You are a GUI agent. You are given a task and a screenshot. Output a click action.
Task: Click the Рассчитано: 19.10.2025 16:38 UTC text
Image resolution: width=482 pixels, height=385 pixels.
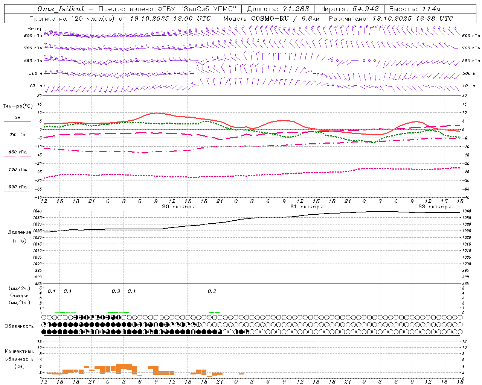click(391, 18)
